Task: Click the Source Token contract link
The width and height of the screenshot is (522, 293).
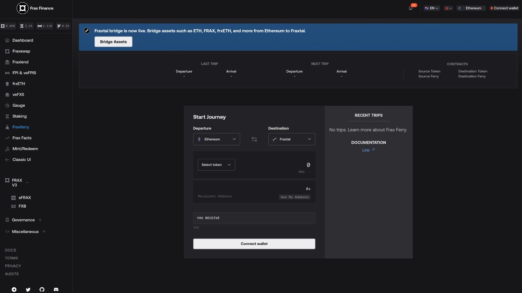Action: click(x=429, y=71)
